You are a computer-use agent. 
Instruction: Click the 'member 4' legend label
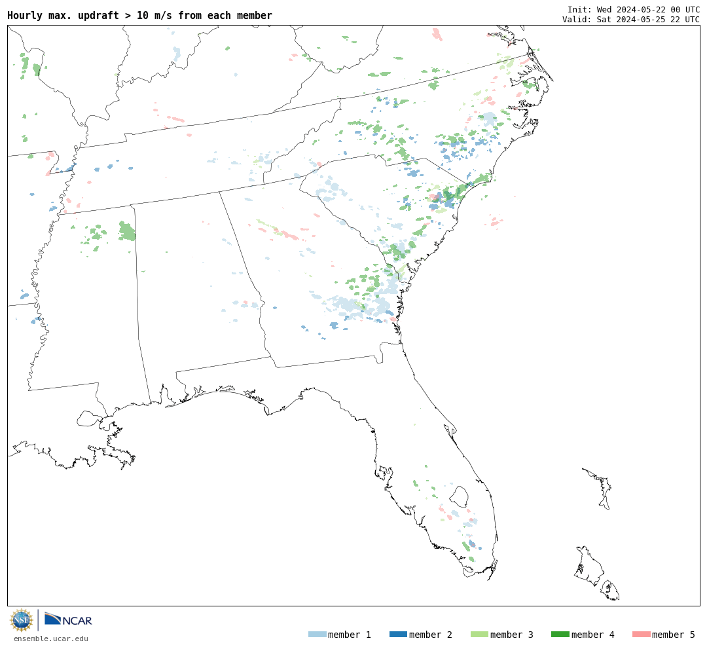pos(593,635)
